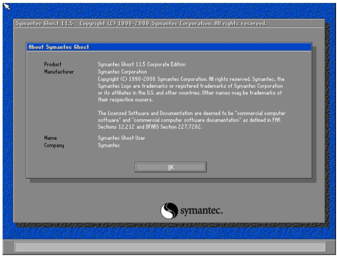The width and height of the screenshot is (337, 256).
Task: Click the 'Symantec' company value
Action: point(109,145)
